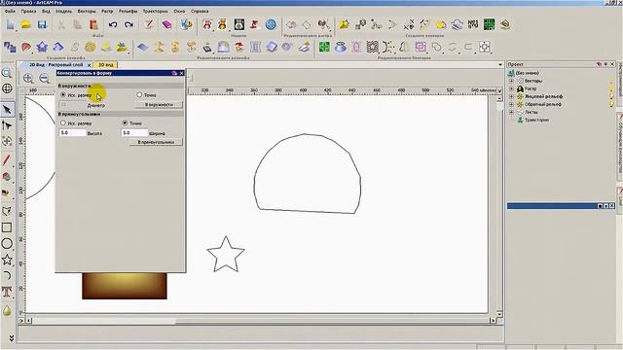Click the globe icon in left toolbar

click(x=7, y=88)
